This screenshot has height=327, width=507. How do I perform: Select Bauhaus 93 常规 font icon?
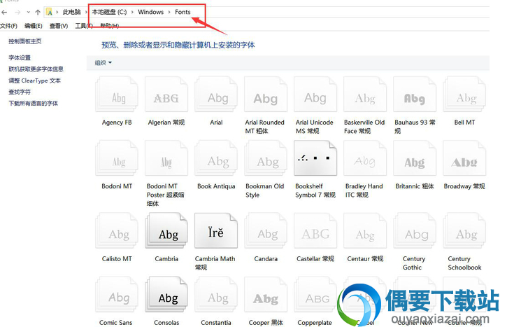pos(415,95)
